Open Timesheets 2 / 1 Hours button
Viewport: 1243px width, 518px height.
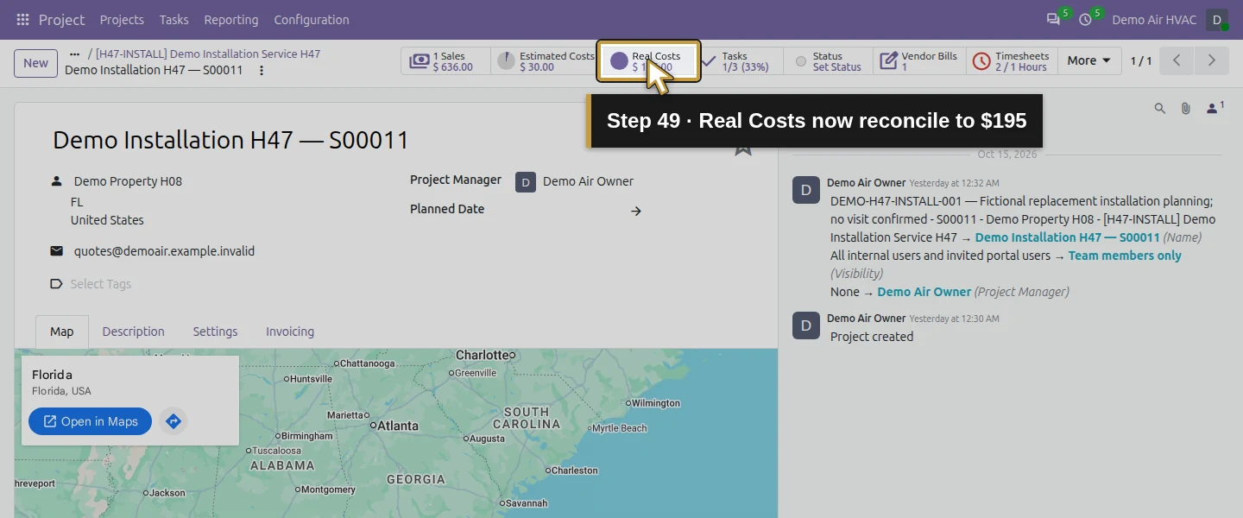coord(1012,60)
